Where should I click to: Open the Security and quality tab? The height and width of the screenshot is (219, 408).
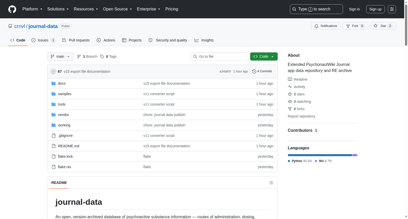168,40
